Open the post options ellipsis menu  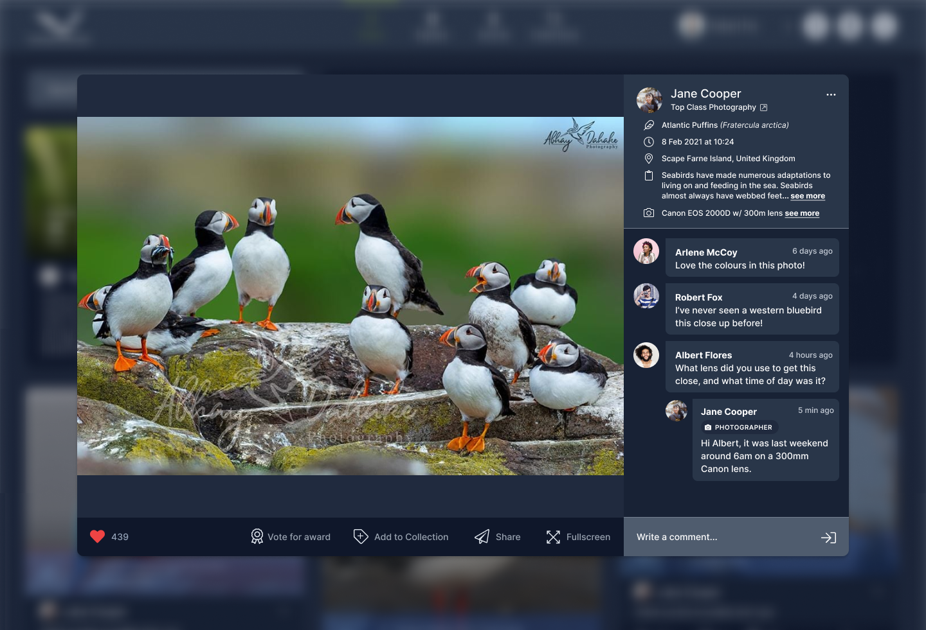click(x=831, y=94)
